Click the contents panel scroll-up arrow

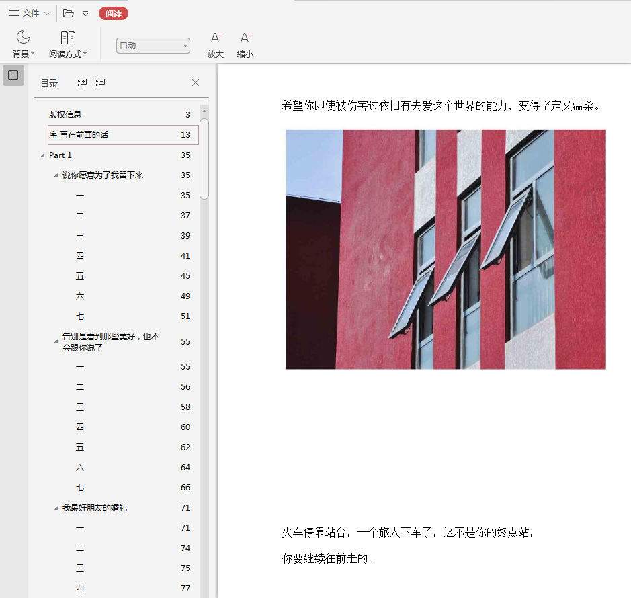[x=204, y=112]
